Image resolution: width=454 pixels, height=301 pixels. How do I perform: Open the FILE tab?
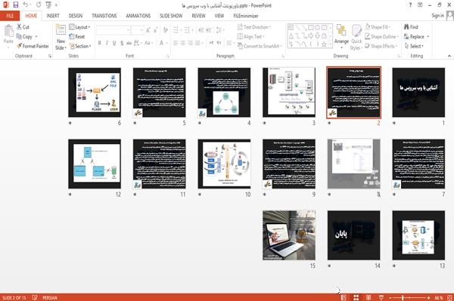click(x=10, y=16)
